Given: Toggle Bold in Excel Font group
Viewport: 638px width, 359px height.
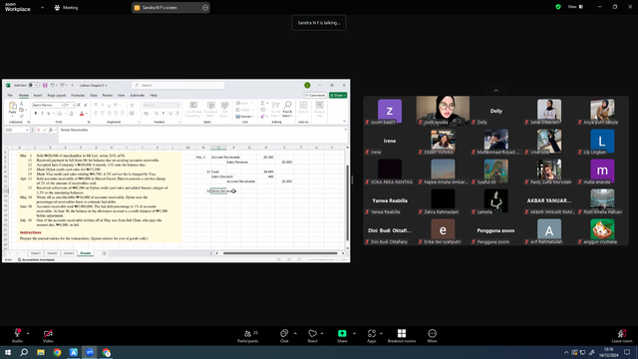Looking at the screenshot, I should [x=36, y=114].
